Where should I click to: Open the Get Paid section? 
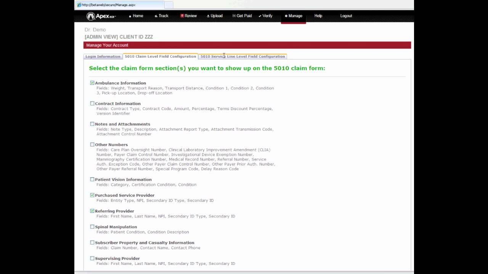tap(242, 16)
